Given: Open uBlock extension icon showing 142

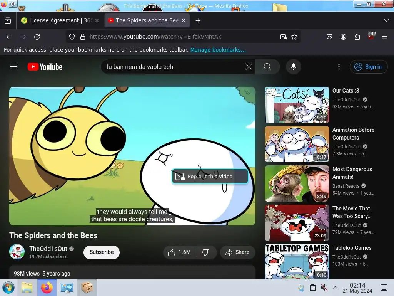Looking at the screenshot, I should click(x=371, y=36).
